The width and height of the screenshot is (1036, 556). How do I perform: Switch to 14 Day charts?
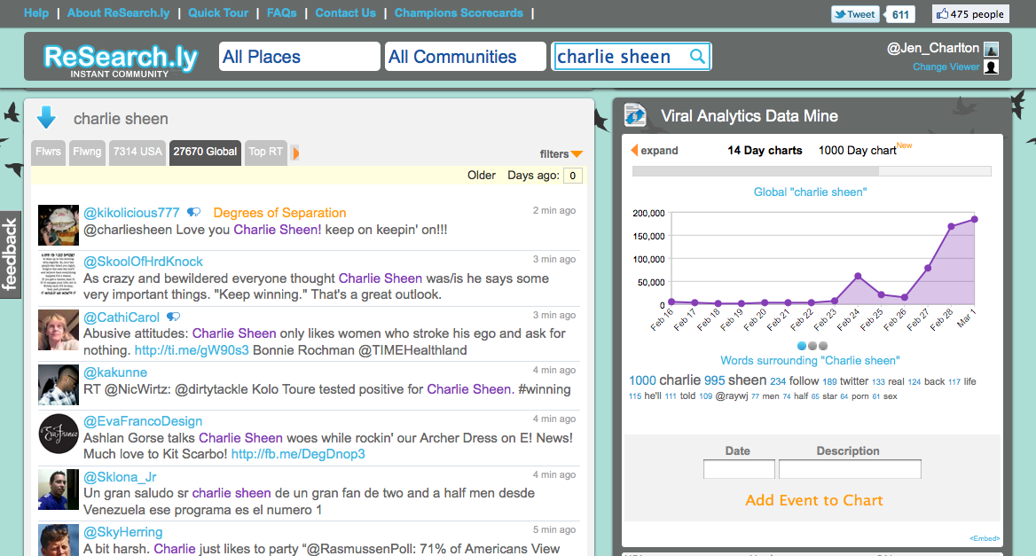pyautogui.click(x=765, y=151)
